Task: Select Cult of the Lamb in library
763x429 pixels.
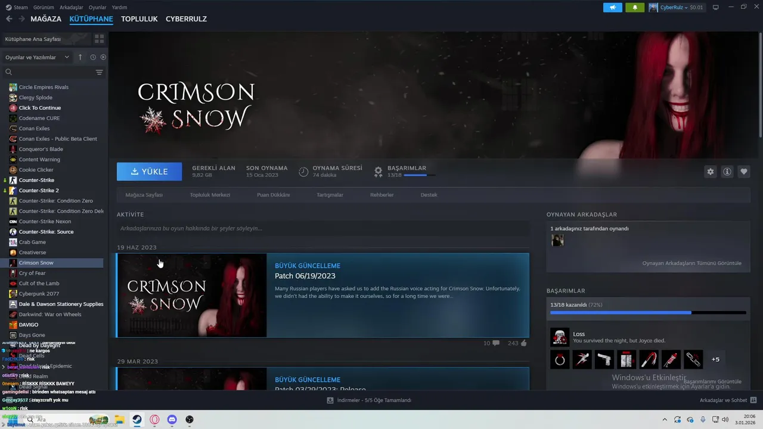Action: (39, 284)
